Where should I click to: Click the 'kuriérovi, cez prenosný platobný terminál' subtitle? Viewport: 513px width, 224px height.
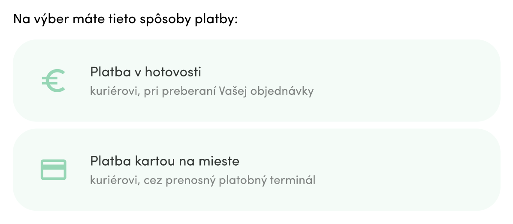coord(202,180)
